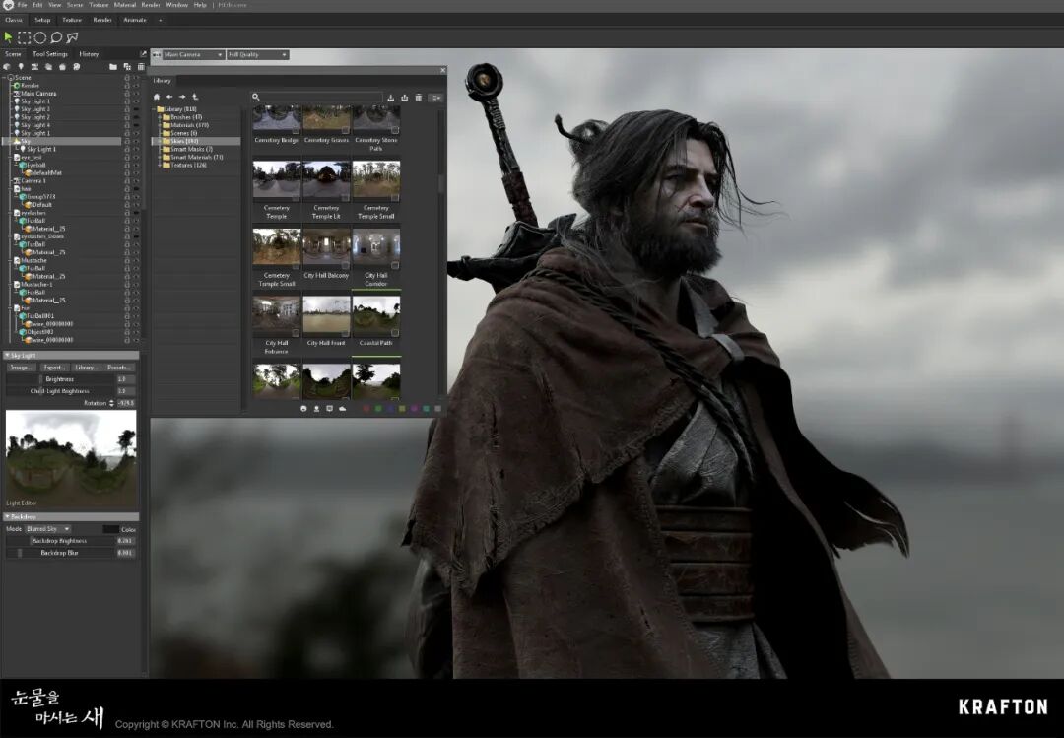Expand the Brushes (47) library folder
The width and height of the screenshot is (1064, 738).
[160, 117]
